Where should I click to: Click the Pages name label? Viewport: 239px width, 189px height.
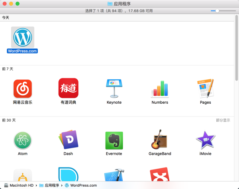pyautogui.click(x=206, y=102)
